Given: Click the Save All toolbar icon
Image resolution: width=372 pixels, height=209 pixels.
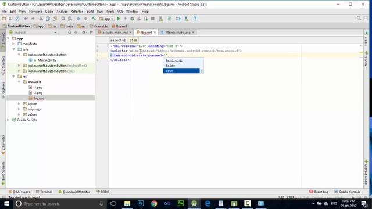Looking at the screenshot, I should (10, 19).
